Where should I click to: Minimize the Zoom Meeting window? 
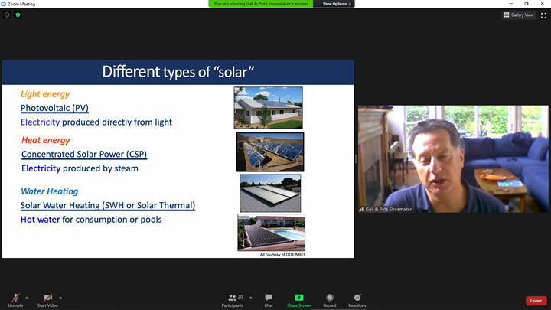click(511, 4)
